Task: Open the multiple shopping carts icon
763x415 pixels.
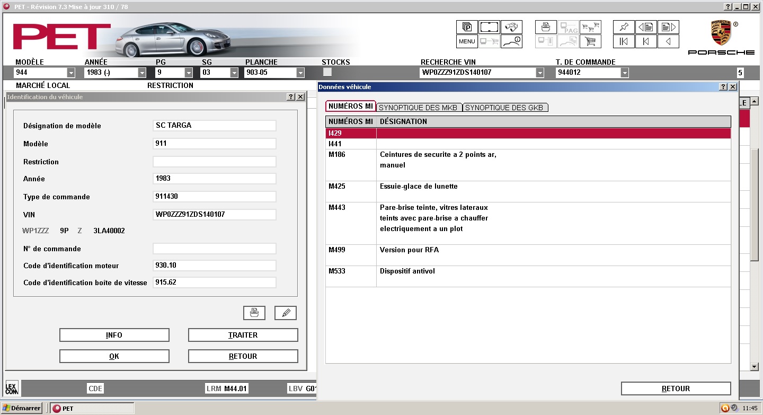Action: (590, 27)
